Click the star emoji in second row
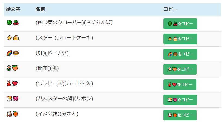 click(x=9, y=38)
